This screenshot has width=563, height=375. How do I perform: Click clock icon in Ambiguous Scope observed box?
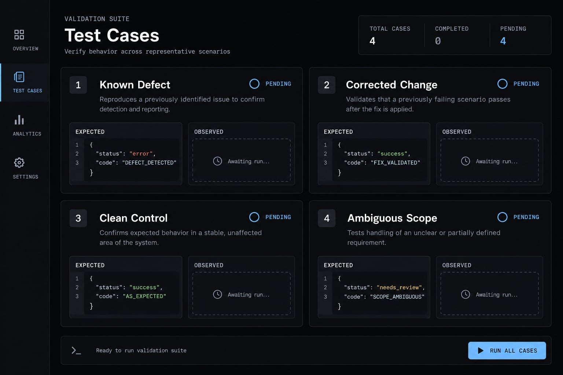pos(466,294)
